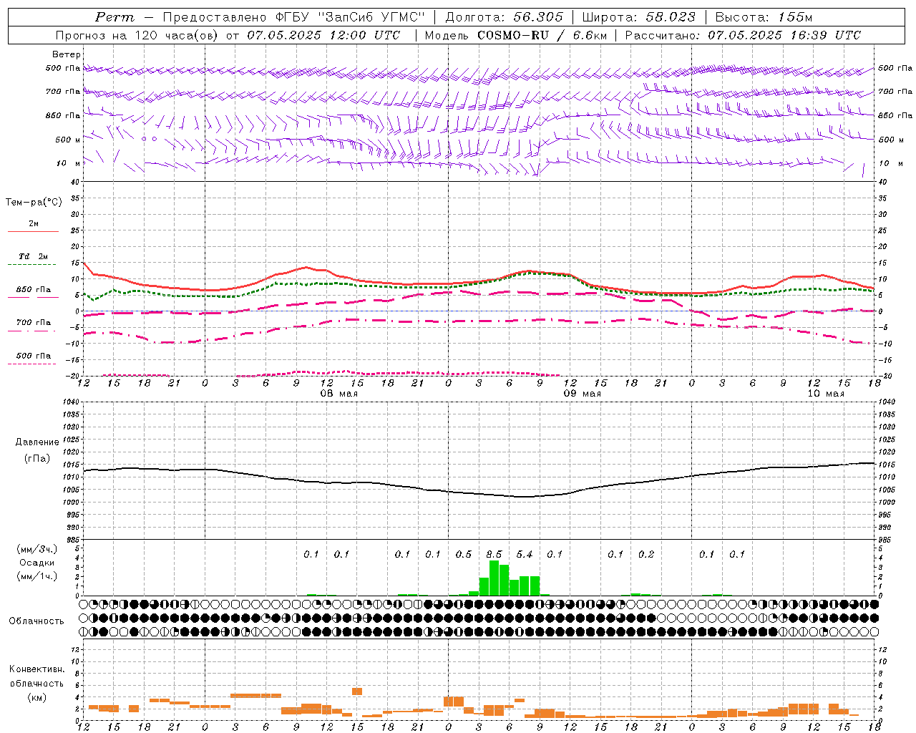
Task: Click the 'Конвективн.' label
Action: 36,669
